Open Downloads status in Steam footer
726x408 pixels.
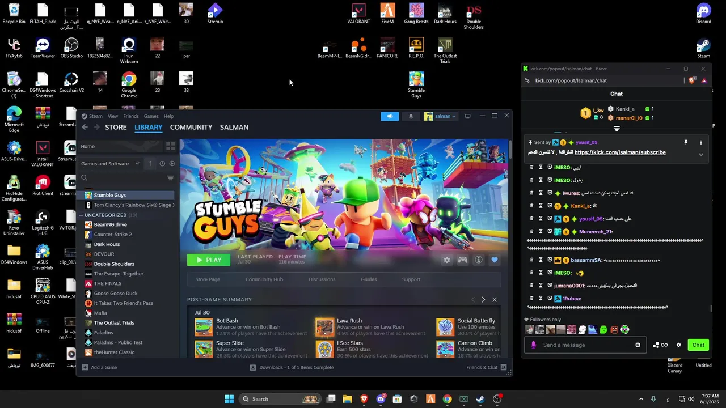(292, 368)
